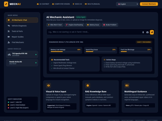Click the Find Mechanic person icon
162x121 pixels.
pyautogui.click(x=9, y=42)
